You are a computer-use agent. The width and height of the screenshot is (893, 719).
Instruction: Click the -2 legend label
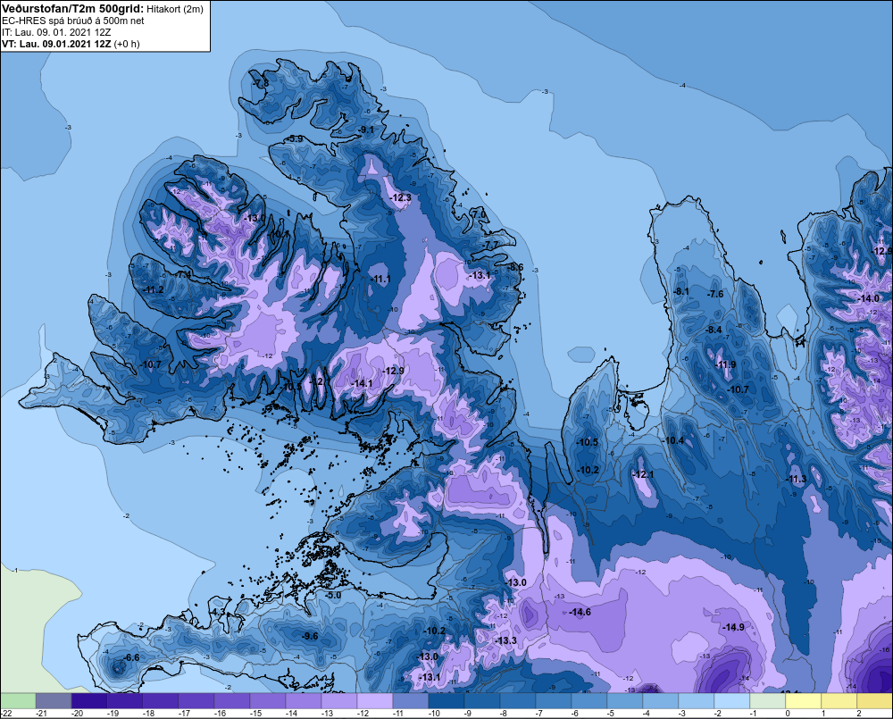coord(718,714)
